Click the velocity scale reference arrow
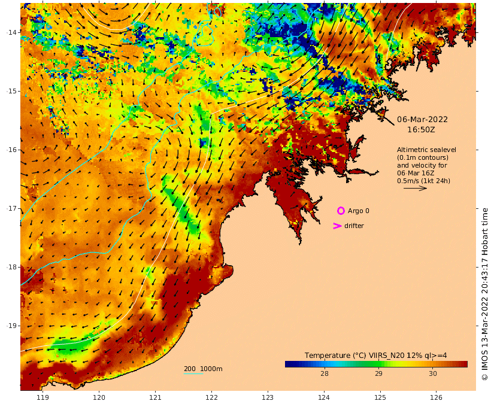The image size is (491, 407). (x=415, y=188)
